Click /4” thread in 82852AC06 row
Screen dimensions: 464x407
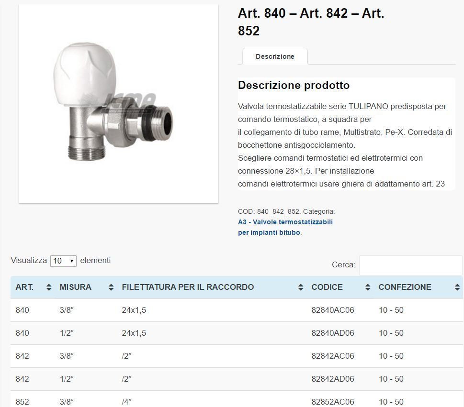[x=126, y=402]
